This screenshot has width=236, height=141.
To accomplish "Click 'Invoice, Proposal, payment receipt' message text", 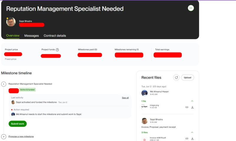I will pyautogui.click(x=158, y=127).
